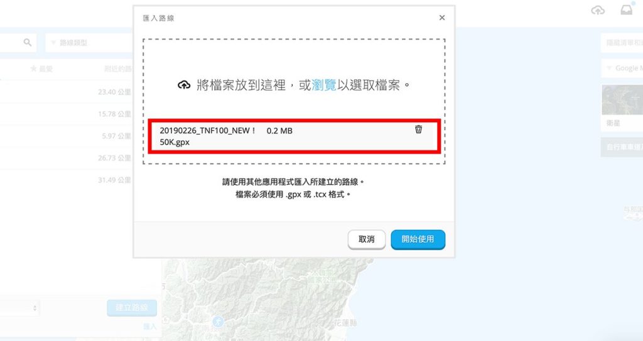Open the 路線類型 route type dropdown
Viewport: 643px width, 341px height.
88,43
